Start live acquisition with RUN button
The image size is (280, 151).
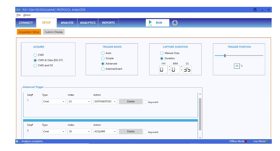point(157,23)
